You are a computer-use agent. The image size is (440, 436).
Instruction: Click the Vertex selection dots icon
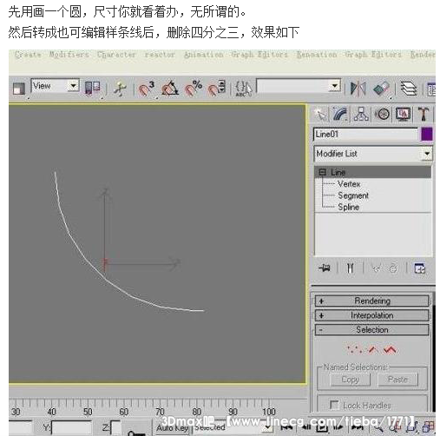(x=354, y=349)
